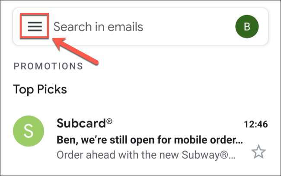The image size is (281, 176).
Task: Select the PROMOTIONS category label
Action: [48, 66]
